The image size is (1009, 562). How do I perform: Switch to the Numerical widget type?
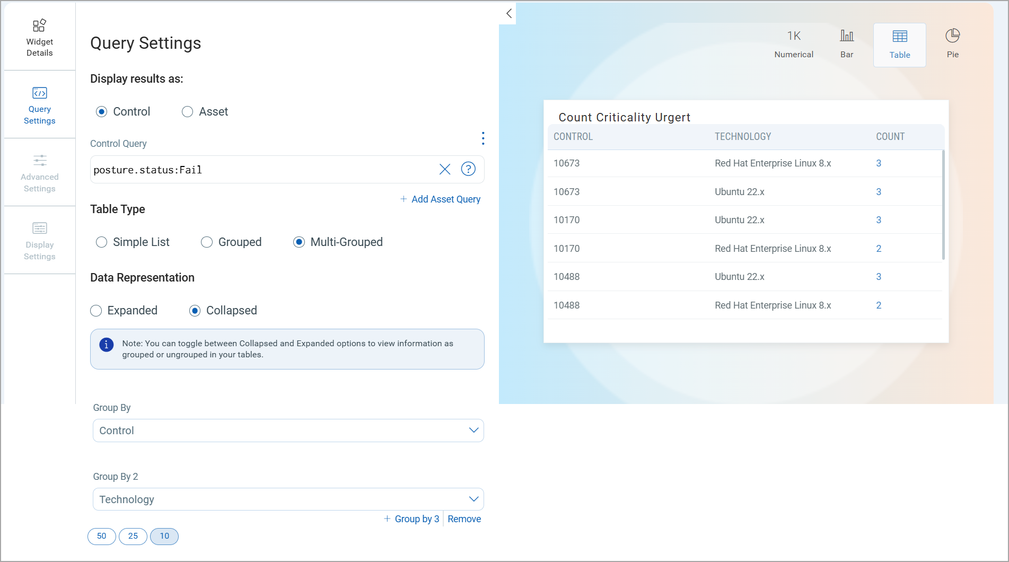[793, 44]
